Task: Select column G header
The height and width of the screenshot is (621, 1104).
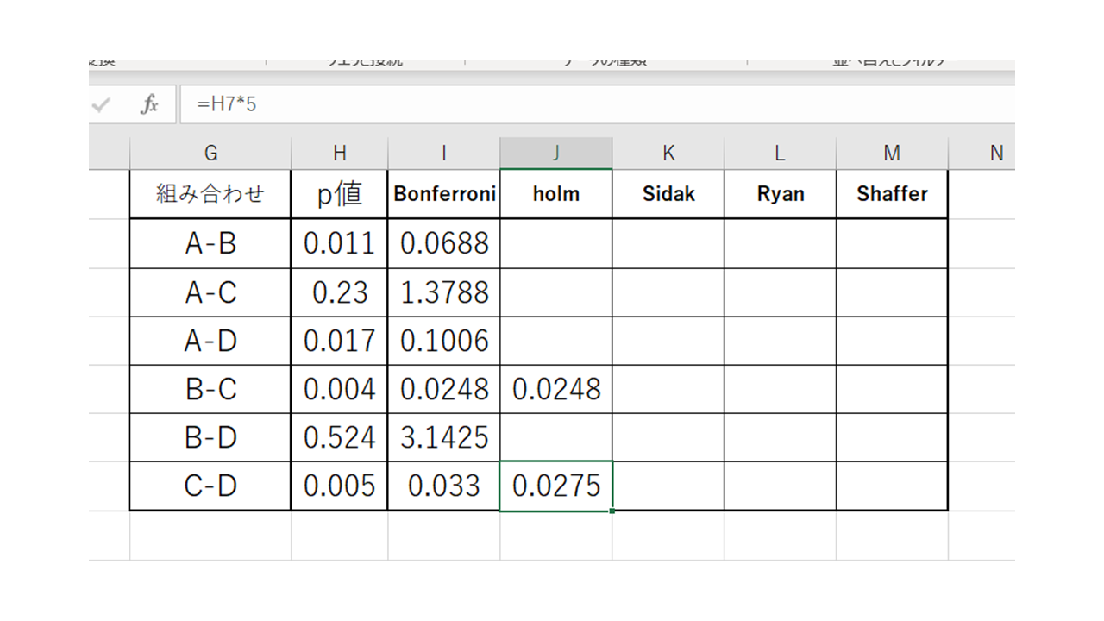Action: tap(210, 154)
